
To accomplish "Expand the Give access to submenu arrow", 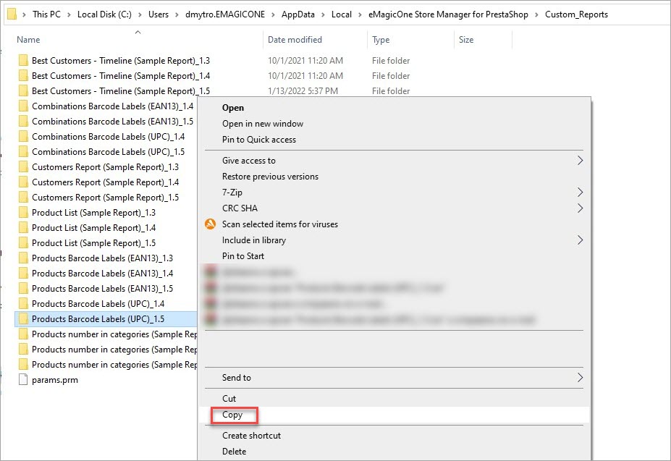I will click(580, 161).
